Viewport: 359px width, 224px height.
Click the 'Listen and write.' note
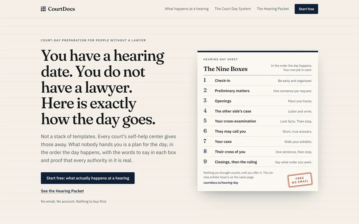[x=300, y=111]
